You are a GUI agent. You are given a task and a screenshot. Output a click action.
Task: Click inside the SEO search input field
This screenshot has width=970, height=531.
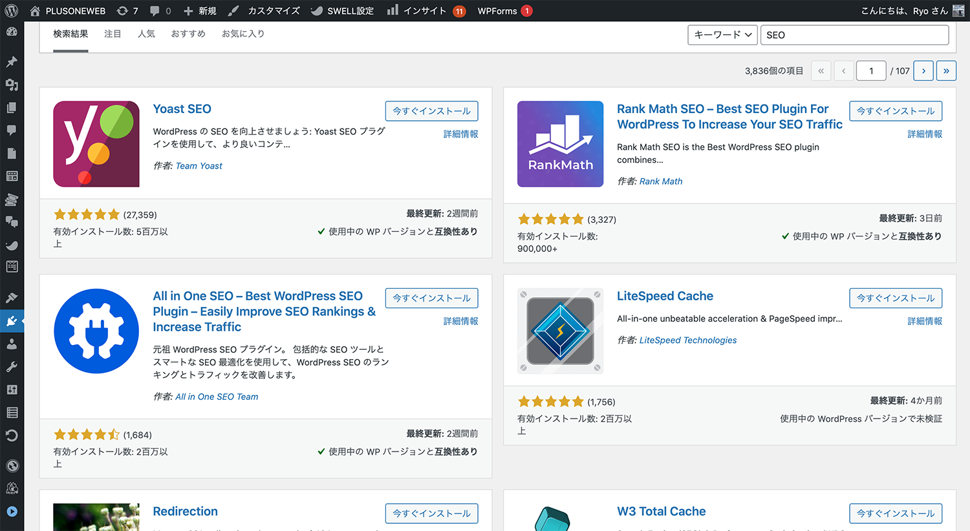point(854,35)
